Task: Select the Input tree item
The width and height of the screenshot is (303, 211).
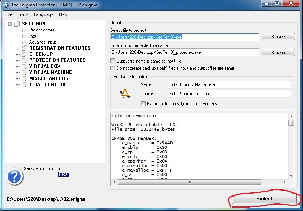Action: [34, 36]
